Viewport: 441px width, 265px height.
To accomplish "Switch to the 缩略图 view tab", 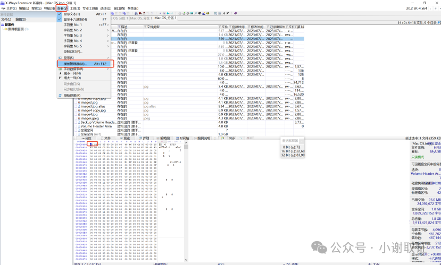I will [x=163, y=138].
